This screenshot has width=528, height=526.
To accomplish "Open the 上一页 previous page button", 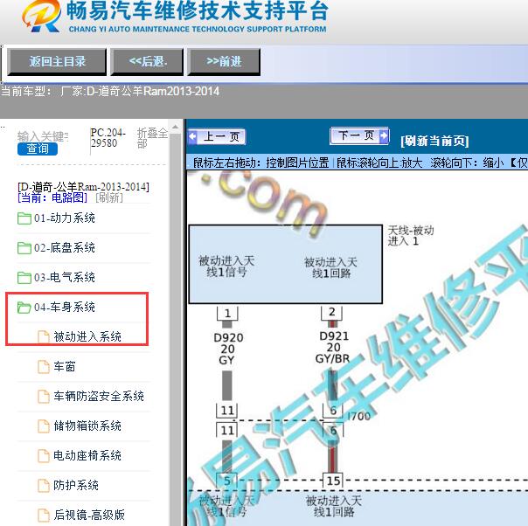I will [217, 137].
